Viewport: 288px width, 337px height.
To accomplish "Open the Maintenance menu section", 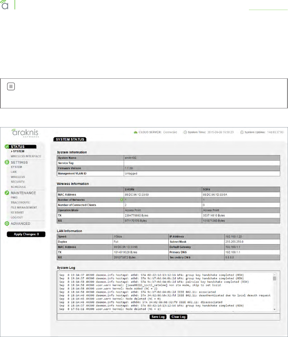I will tap(23, 193).
